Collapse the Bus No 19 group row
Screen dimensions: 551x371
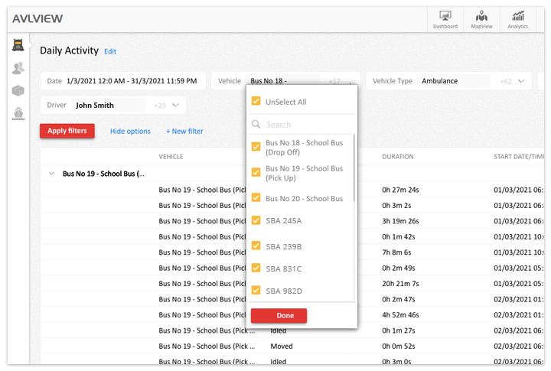point(52,174)
